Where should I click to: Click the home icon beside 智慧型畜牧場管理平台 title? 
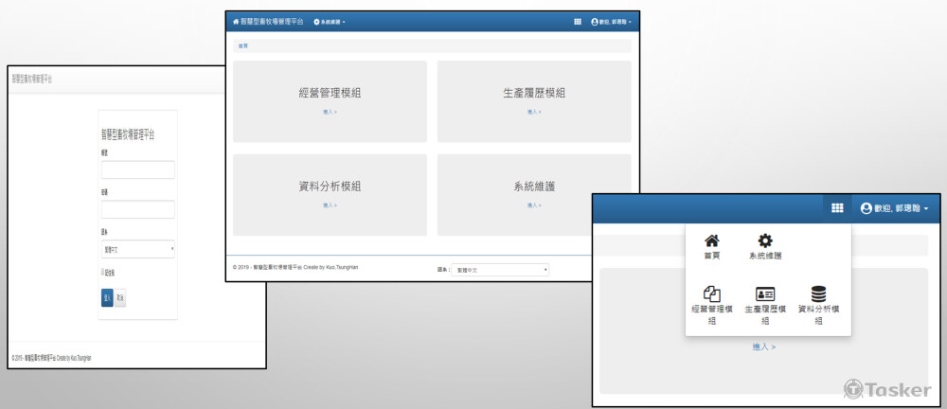(x=236, y=22)
